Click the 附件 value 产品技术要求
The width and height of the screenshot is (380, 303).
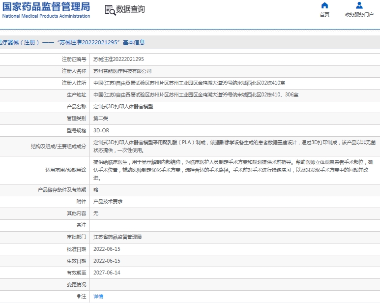pyautogui.click(x=108, y=202)
